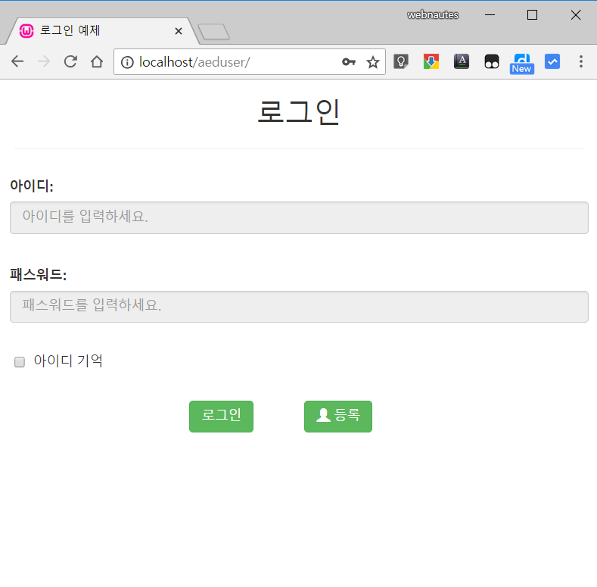Screen dimensions: 597x587
Task: Open the blue extension marked New
Action: 522,64
